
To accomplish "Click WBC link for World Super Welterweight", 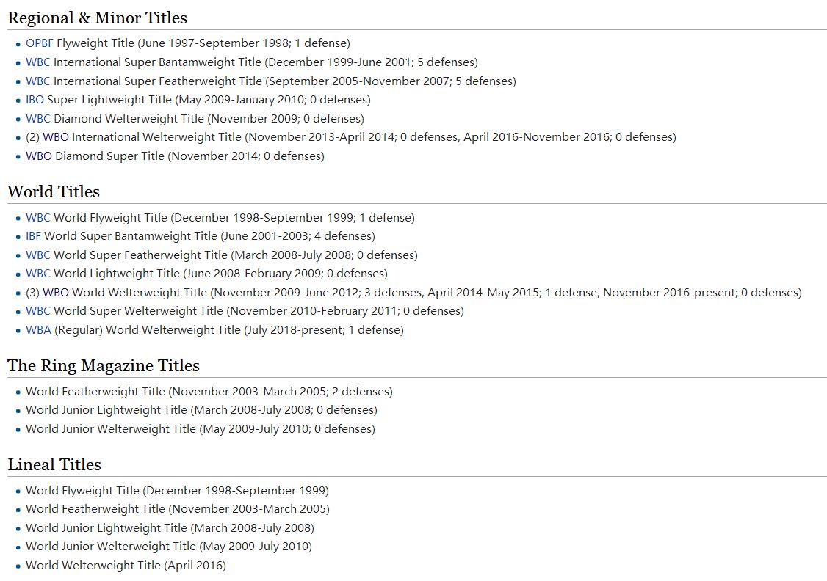I will click(38, 311).
